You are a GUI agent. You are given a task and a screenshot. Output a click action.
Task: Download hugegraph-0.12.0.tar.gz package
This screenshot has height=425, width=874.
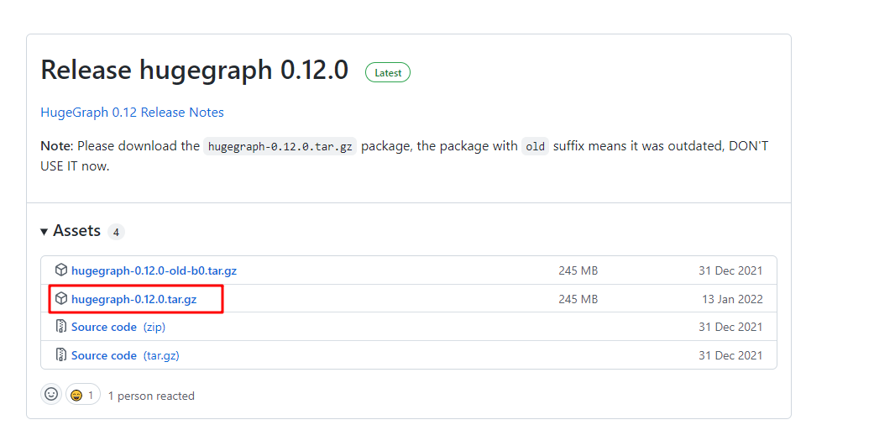[x=133, y=299]
